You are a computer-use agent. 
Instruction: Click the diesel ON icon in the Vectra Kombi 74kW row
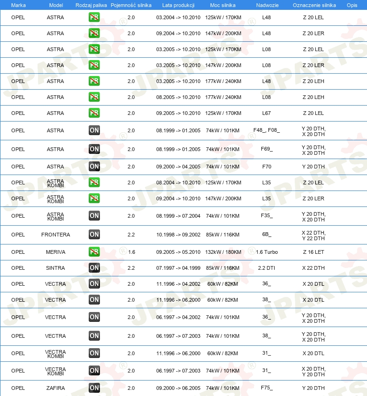click(x=94, y=370)
